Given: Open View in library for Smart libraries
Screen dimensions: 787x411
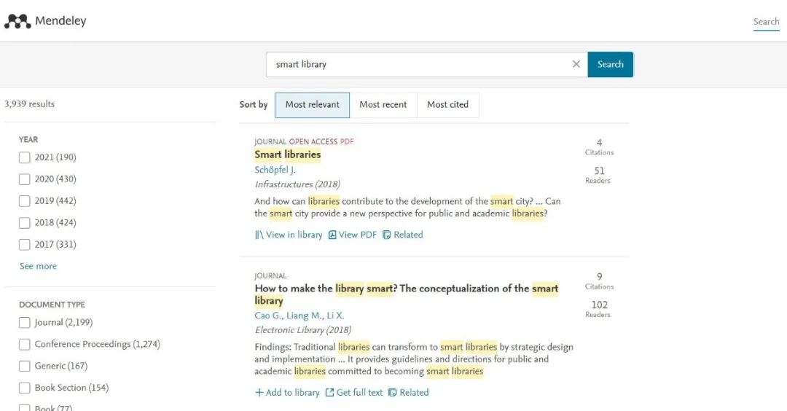Looking at the screenshot, I should pyautogui.click(x=289, y=235).
